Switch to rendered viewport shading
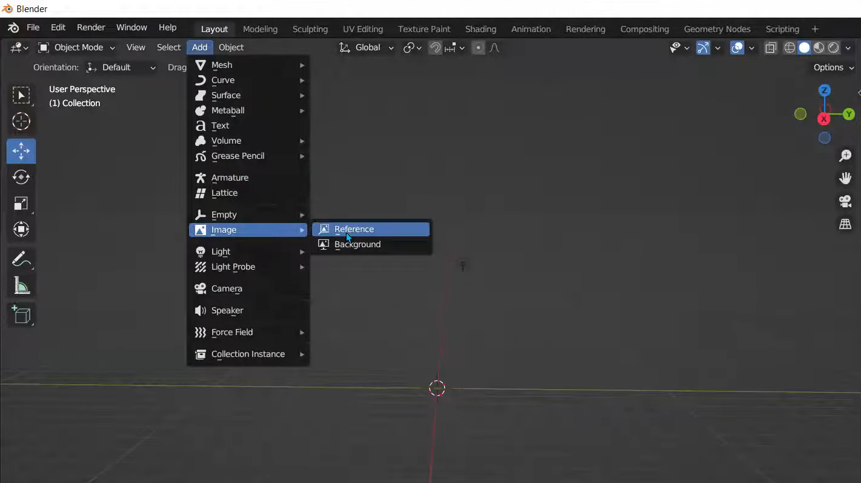This screenshot has height=483, width=861. click(834, 48)
